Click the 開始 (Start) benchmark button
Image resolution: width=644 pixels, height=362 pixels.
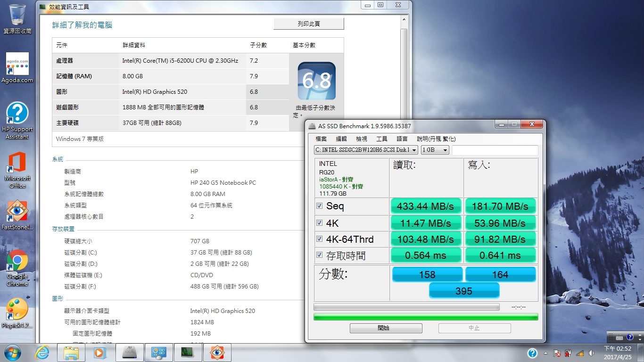[x=386, y=328]
